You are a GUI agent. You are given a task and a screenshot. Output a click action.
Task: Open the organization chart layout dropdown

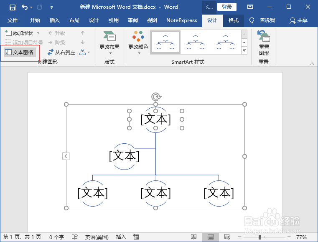pos(85,52)
